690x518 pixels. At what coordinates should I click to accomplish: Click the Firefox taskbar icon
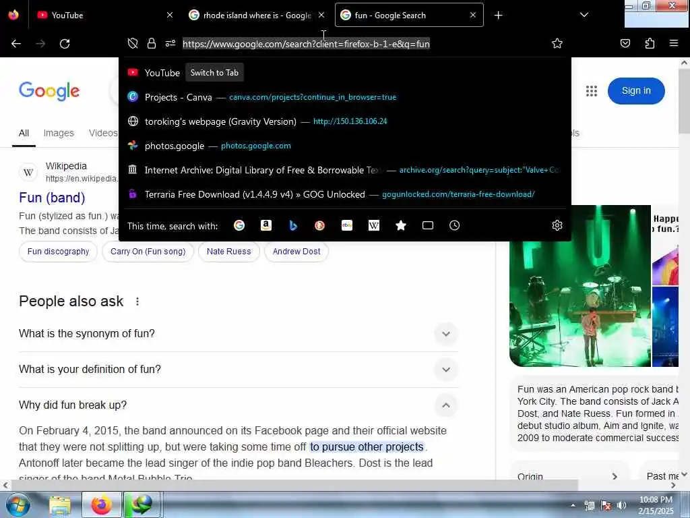(101, 505)
